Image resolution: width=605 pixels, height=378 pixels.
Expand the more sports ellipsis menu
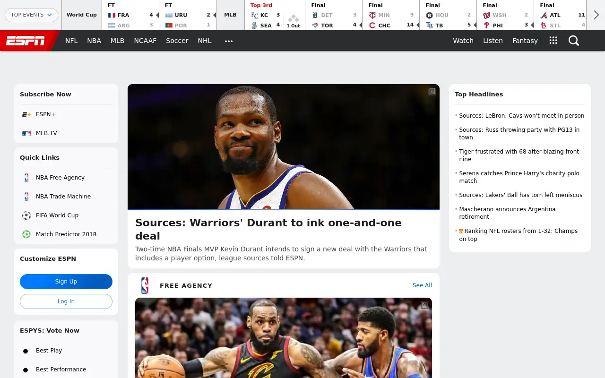pos(229,41)
